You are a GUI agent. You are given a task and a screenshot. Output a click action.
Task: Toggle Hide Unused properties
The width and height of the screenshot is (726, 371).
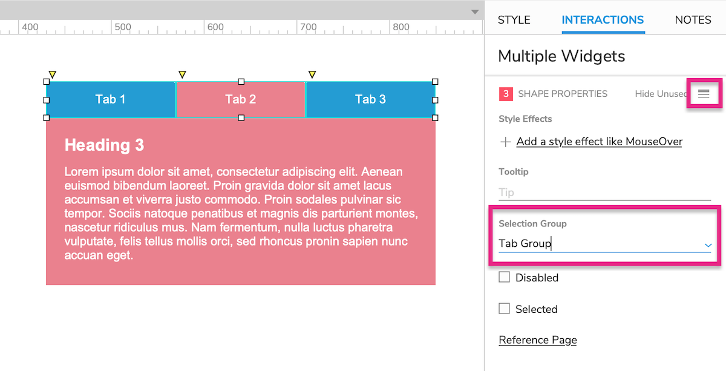tap(661, 94)
